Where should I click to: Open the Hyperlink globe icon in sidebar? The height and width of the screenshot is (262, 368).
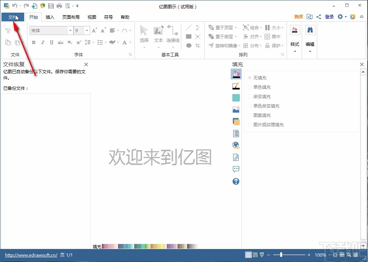point(236,145)
